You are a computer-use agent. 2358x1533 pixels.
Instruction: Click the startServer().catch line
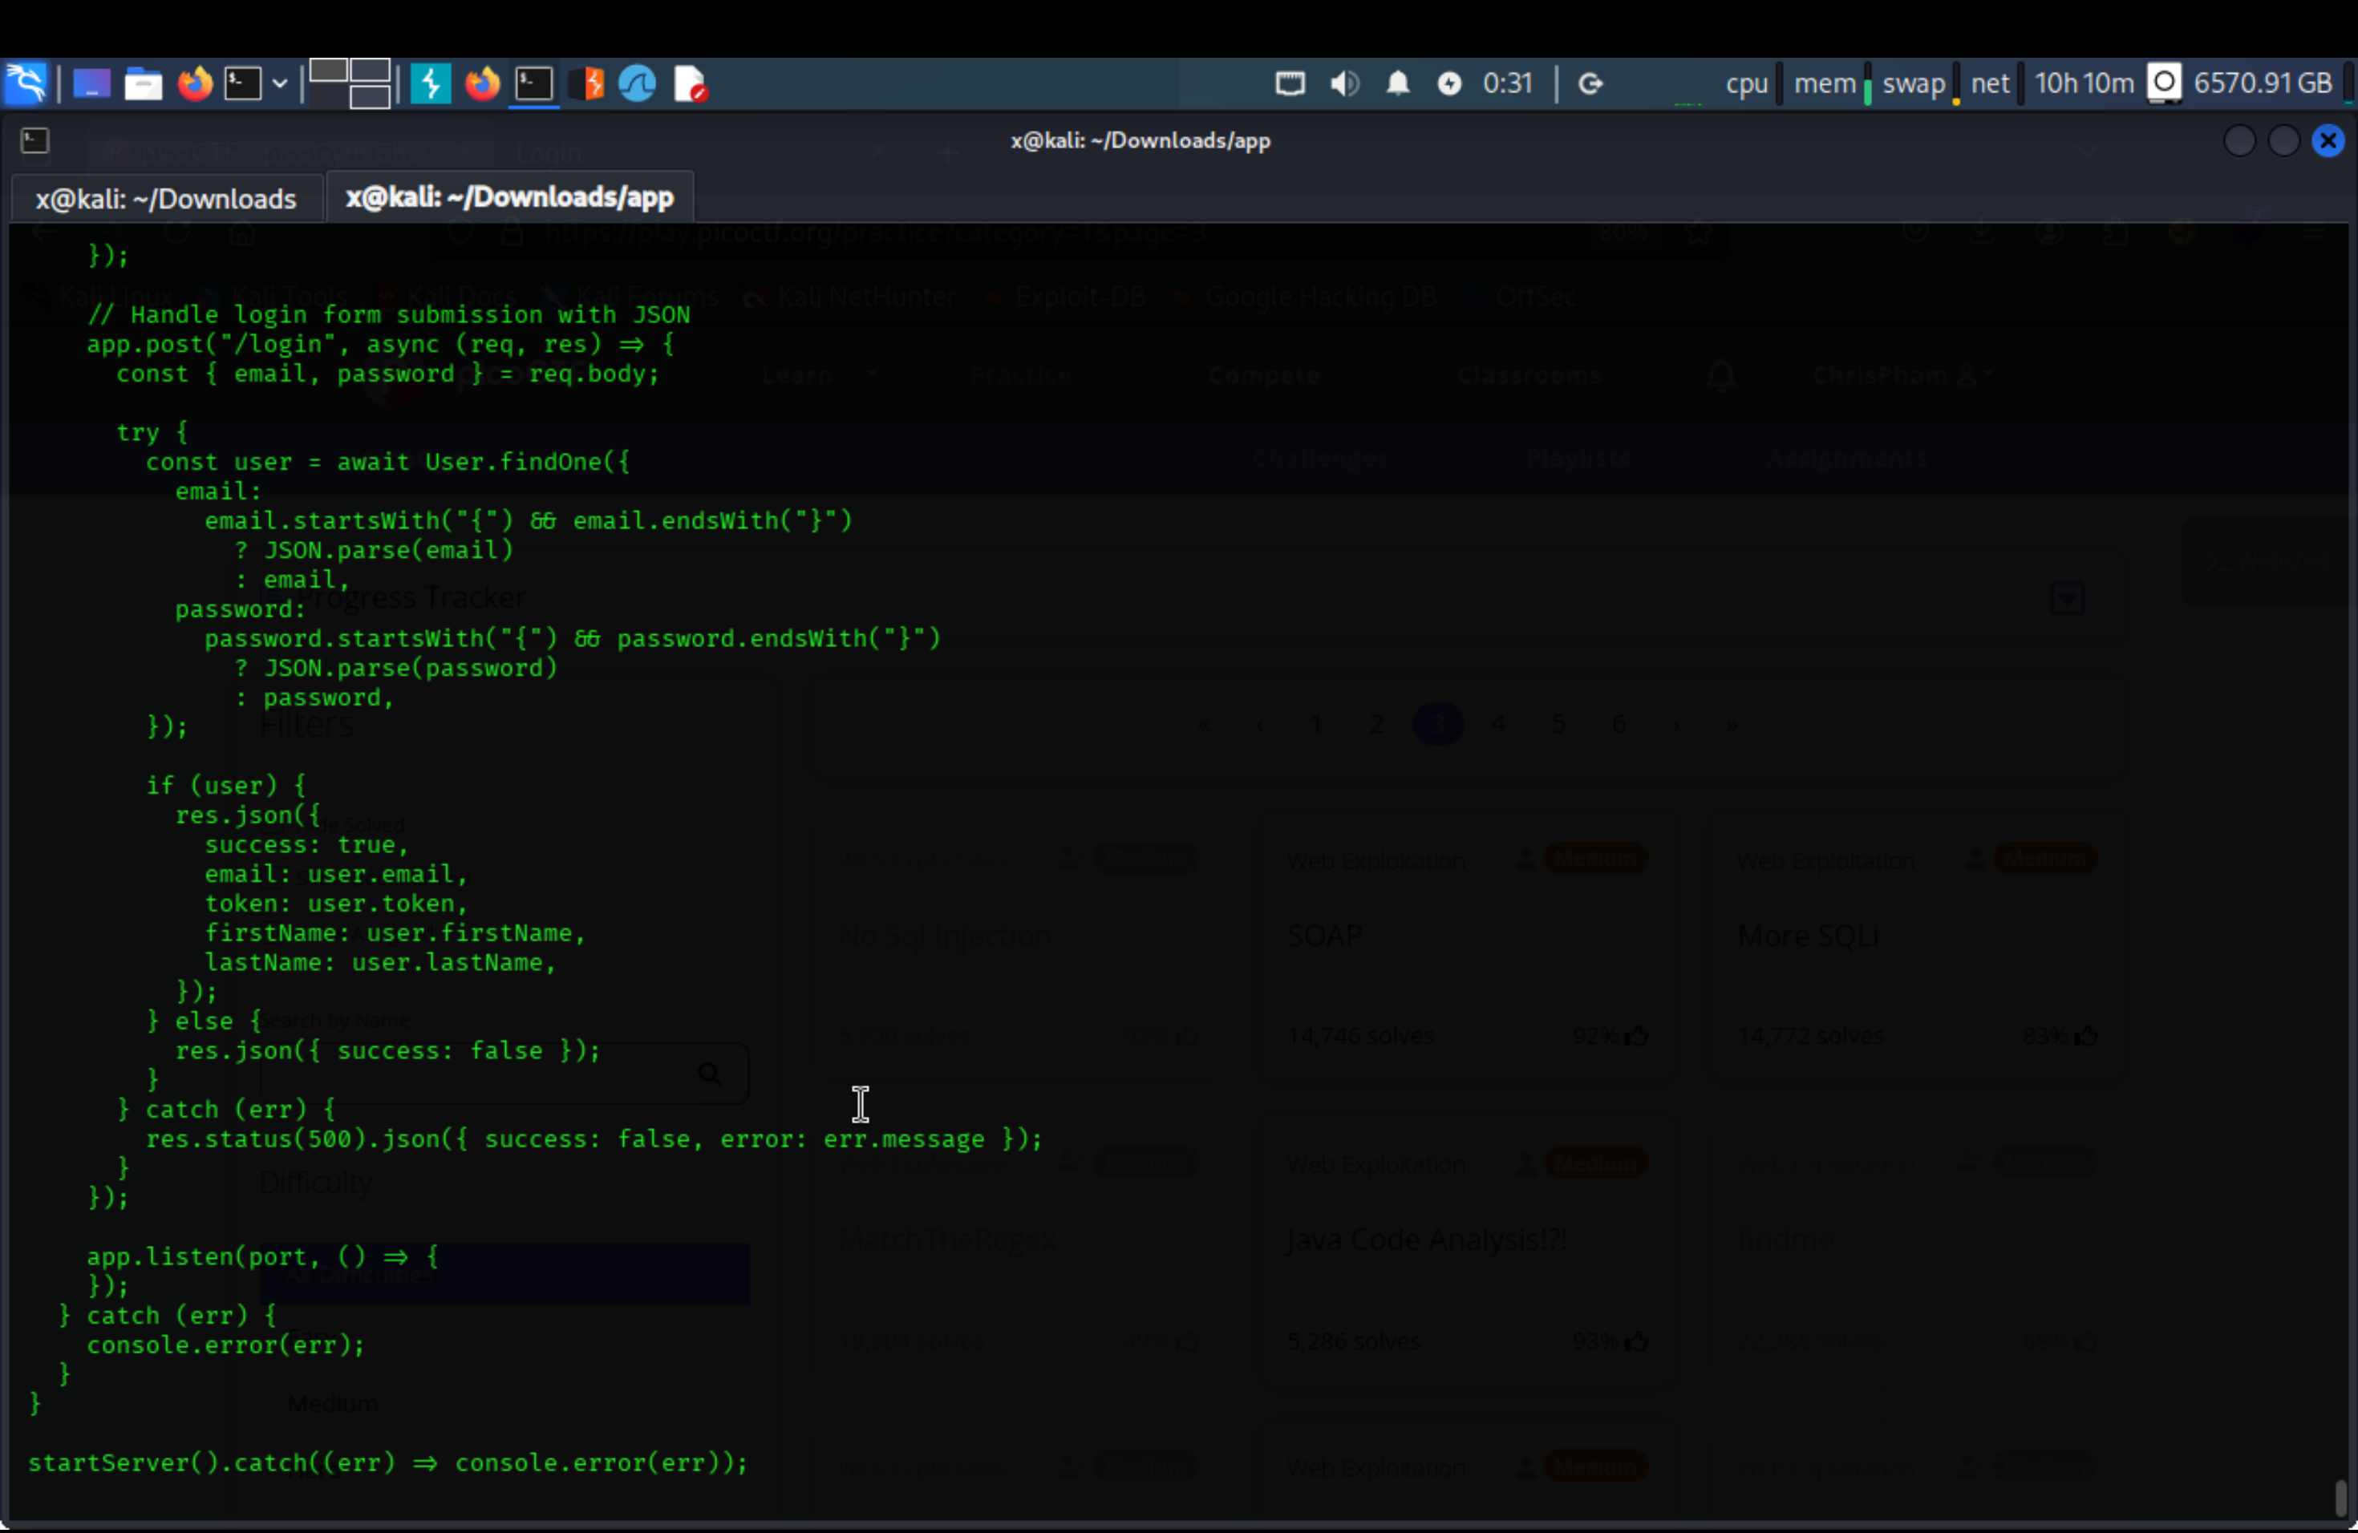[x=388, y=1464]
